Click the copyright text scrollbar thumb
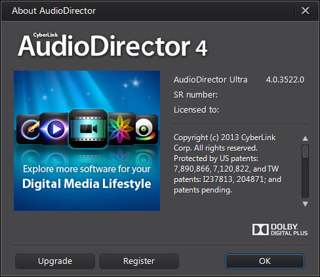 pos(306,151)
